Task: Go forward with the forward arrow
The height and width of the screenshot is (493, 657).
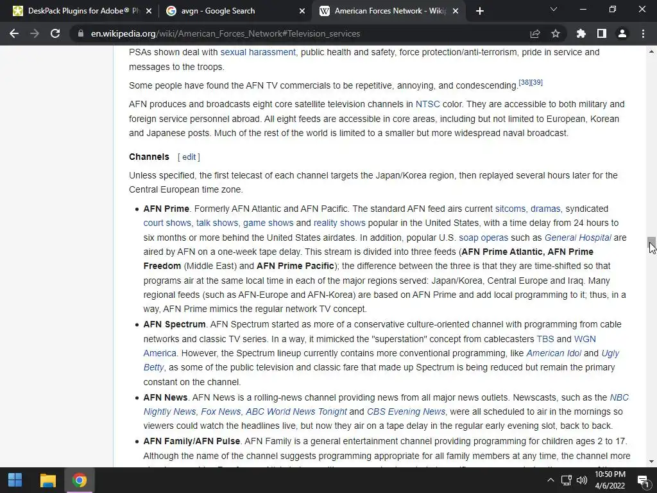Action: point(35,33)
